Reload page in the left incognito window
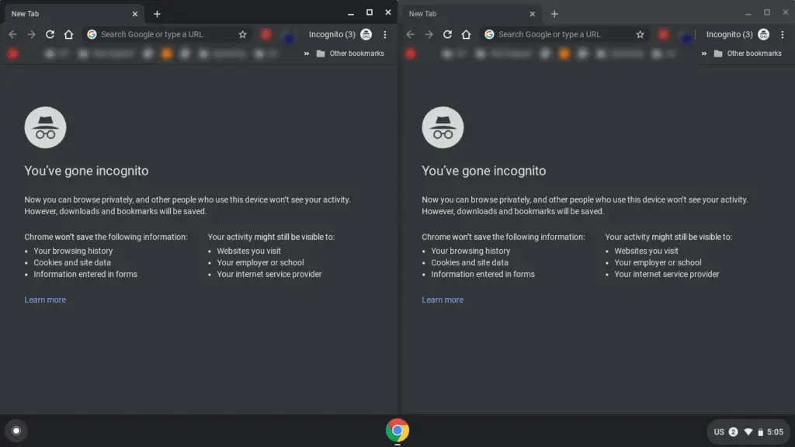This screenshot has height=447, width=795. (x=50, y=34)
